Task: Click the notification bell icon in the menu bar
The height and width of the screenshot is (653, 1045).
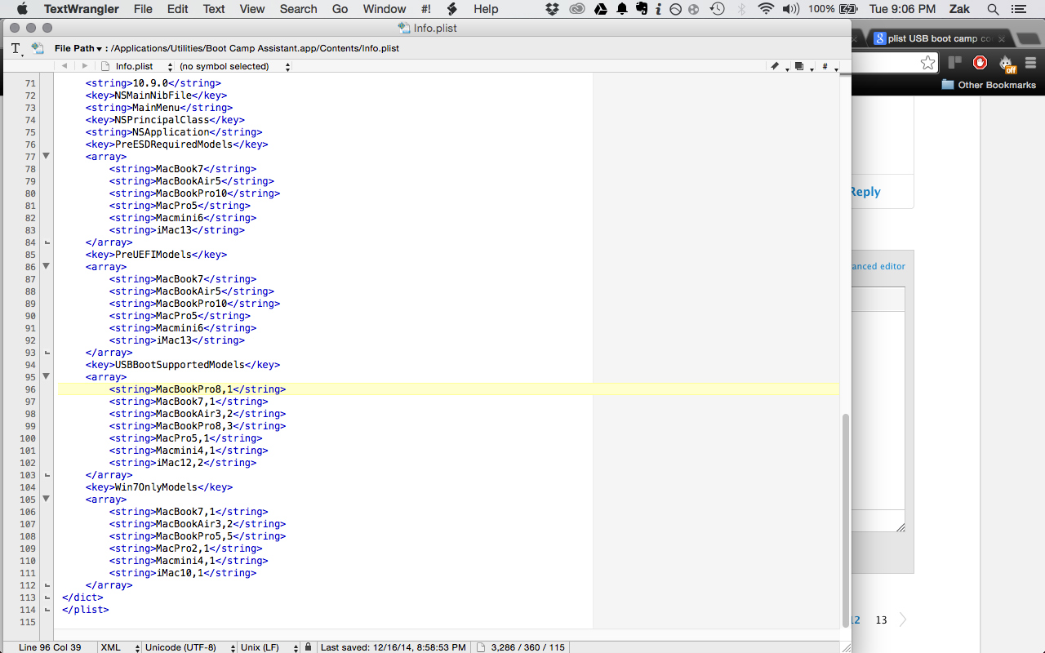Action: point(622,9)
